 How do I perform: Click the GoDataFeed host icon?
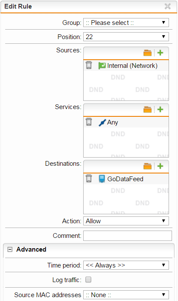pyautogui.click(x=102, y=179)
